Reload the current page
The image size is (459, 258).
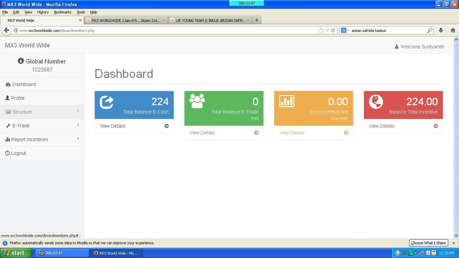333,30
